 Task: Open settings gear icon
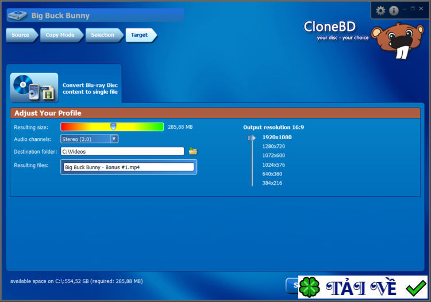coord(380,11)
